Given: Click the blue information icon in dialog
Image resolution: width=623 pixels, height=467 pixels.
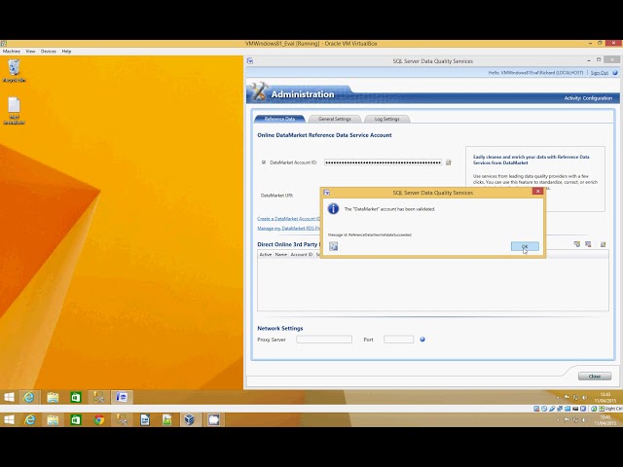Looking at the screenshot, I should point(333,209).
